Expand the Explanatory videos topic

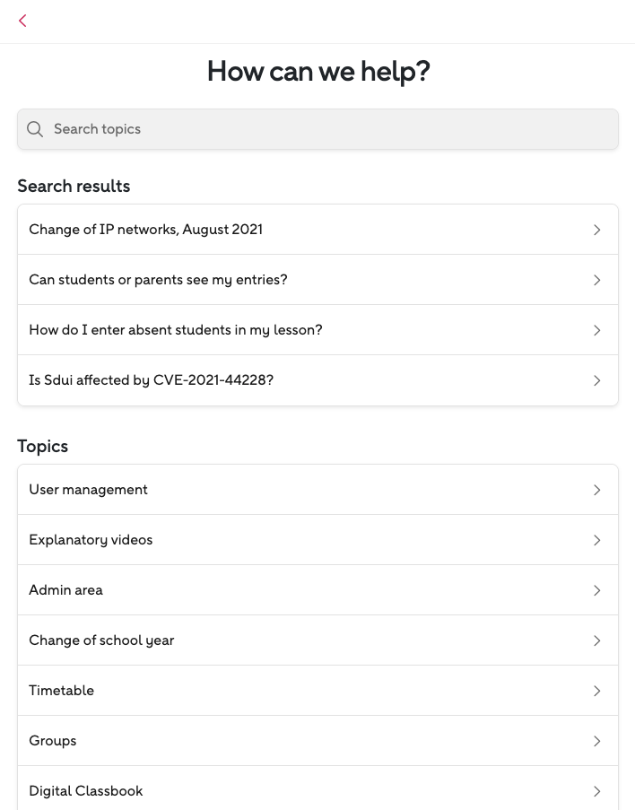(91, 540)
